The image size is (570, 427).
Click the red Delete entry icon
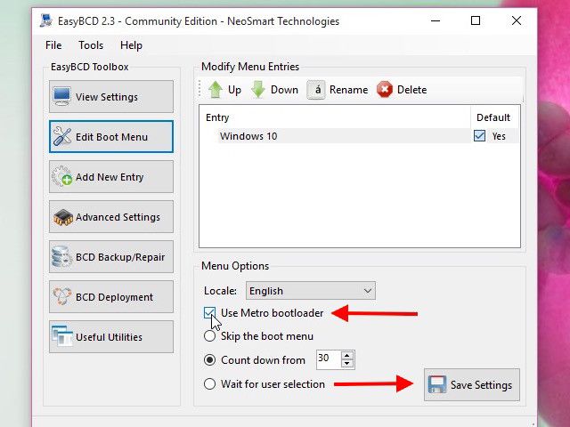click(384, 90)
